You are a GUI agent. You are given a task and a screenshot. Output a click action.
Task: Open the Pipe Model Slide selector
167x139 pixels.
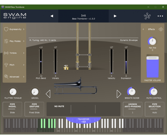click(x=12, y=109)
